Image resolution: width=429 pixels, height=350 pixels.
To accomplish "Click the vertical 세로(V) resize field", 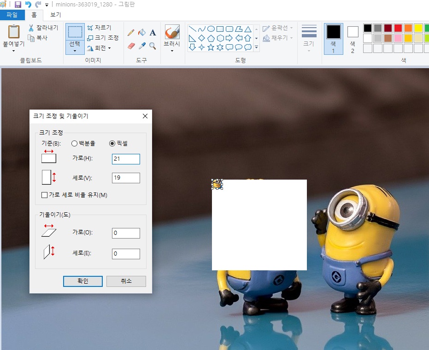I will (x=126, y=178).
